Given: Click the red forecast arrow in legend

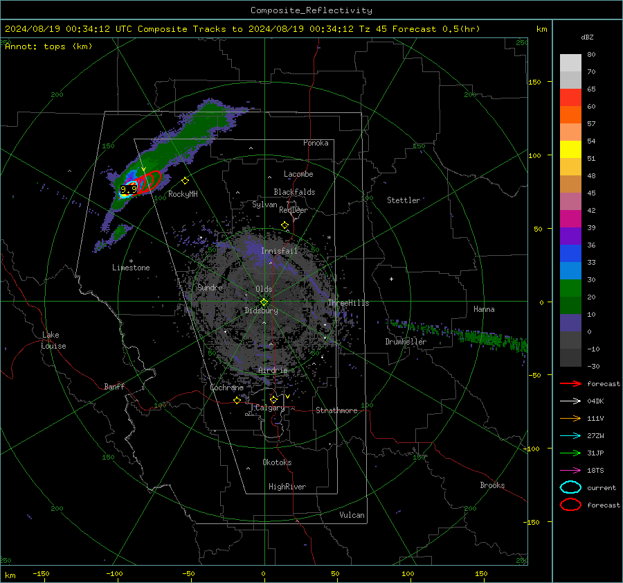Looking at the screenshot, I should [x=570, y=383].
